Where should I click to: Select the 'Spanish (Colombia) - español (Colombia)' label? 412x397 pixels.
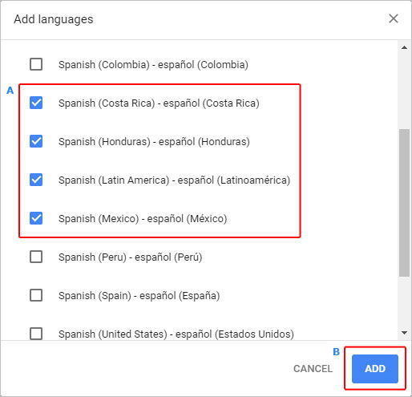click(153, 65)
